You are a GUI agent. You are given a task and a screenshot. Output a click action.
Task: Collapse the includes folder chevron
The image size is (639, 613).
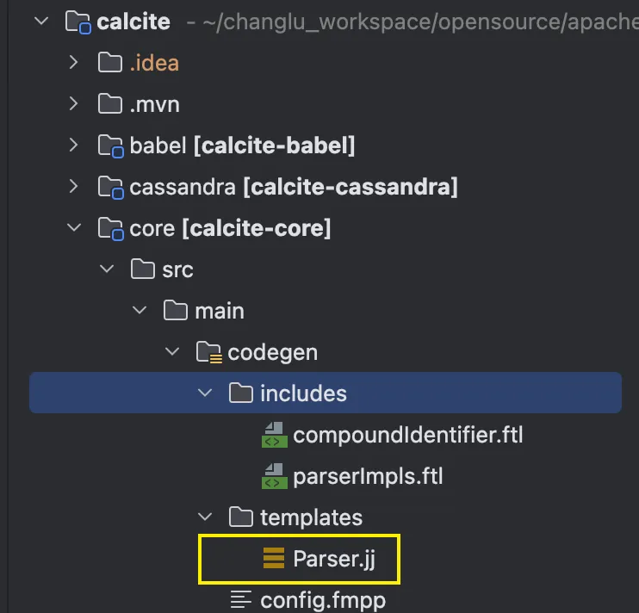(205, 393)
